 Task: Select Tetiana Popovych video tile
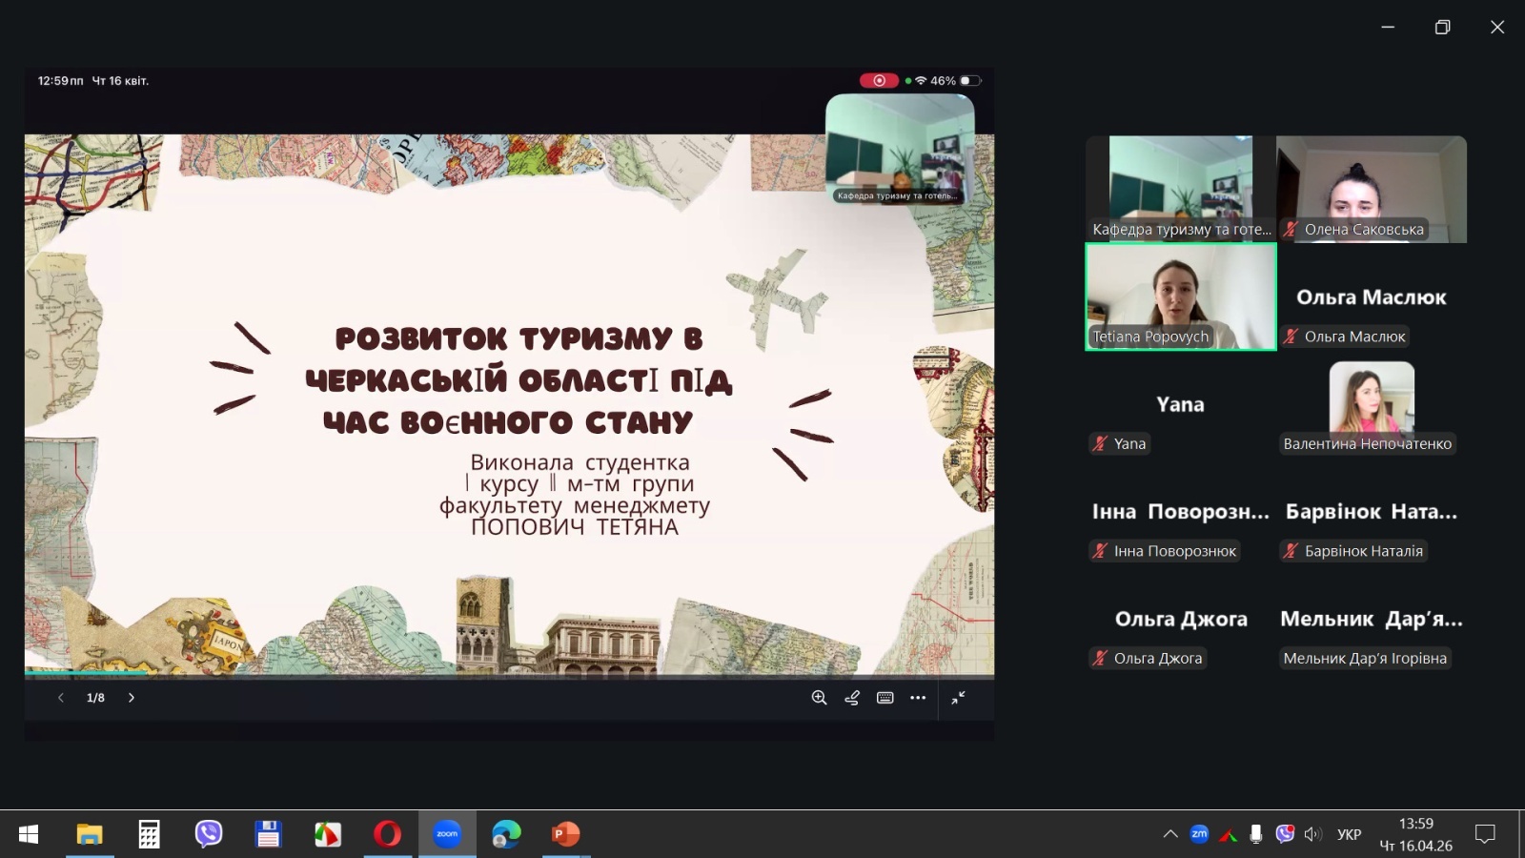tap(1180, 296)
